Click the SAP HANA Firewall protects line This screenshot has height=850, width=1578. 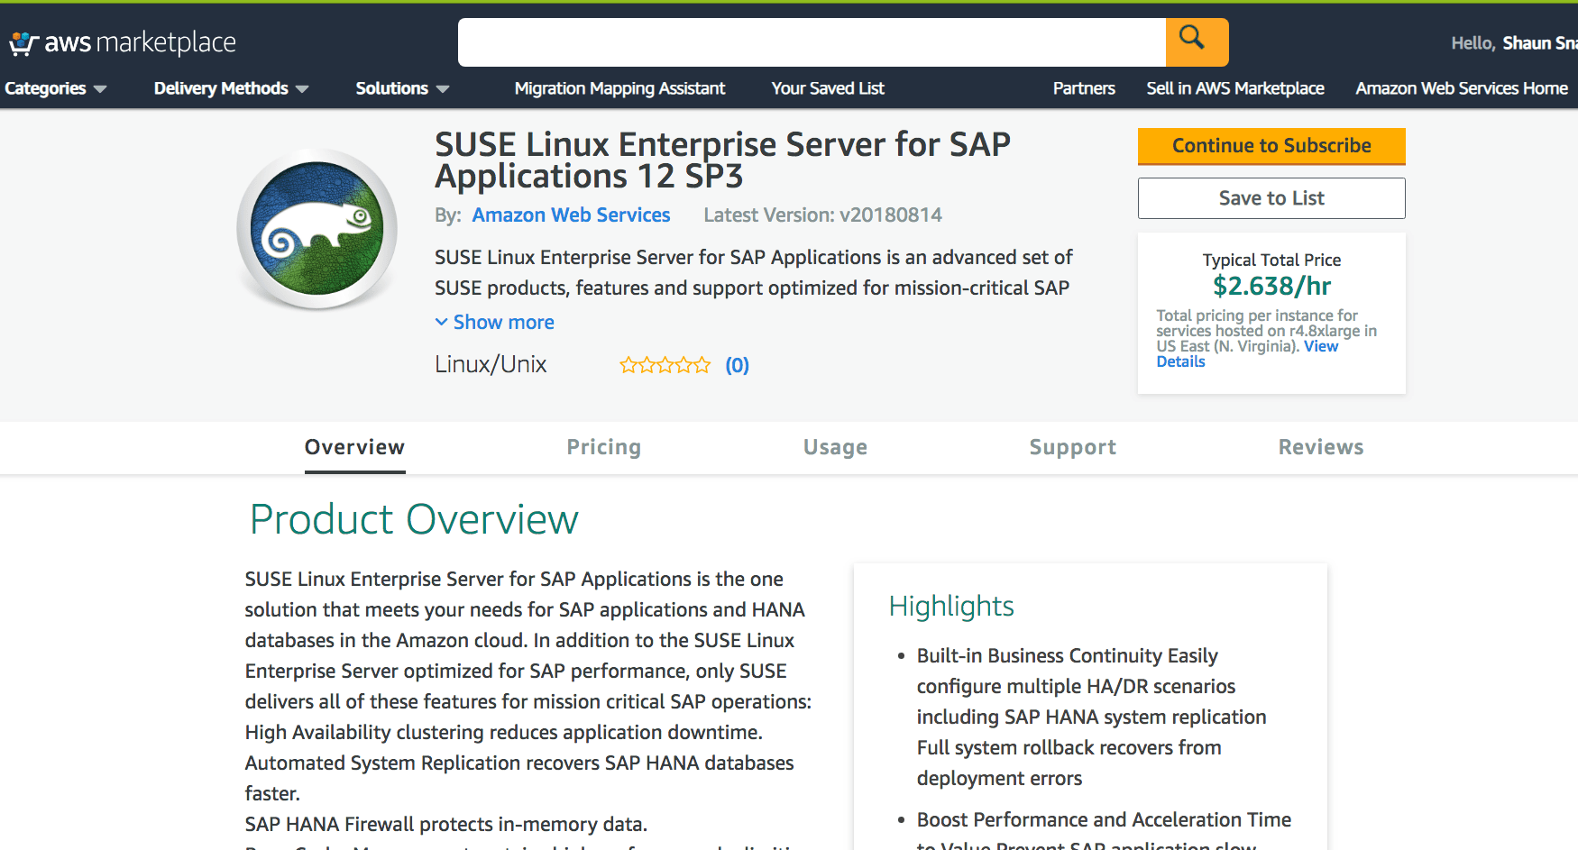coord(446,824)
